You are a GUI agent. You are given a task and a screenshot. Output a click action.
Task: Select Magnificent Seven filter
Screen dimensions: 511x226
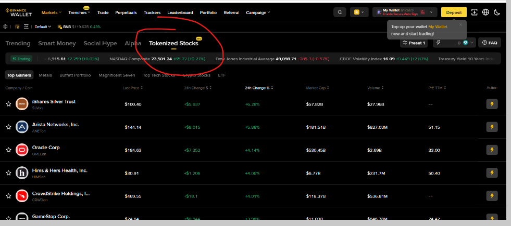click(x=117, y=75)
